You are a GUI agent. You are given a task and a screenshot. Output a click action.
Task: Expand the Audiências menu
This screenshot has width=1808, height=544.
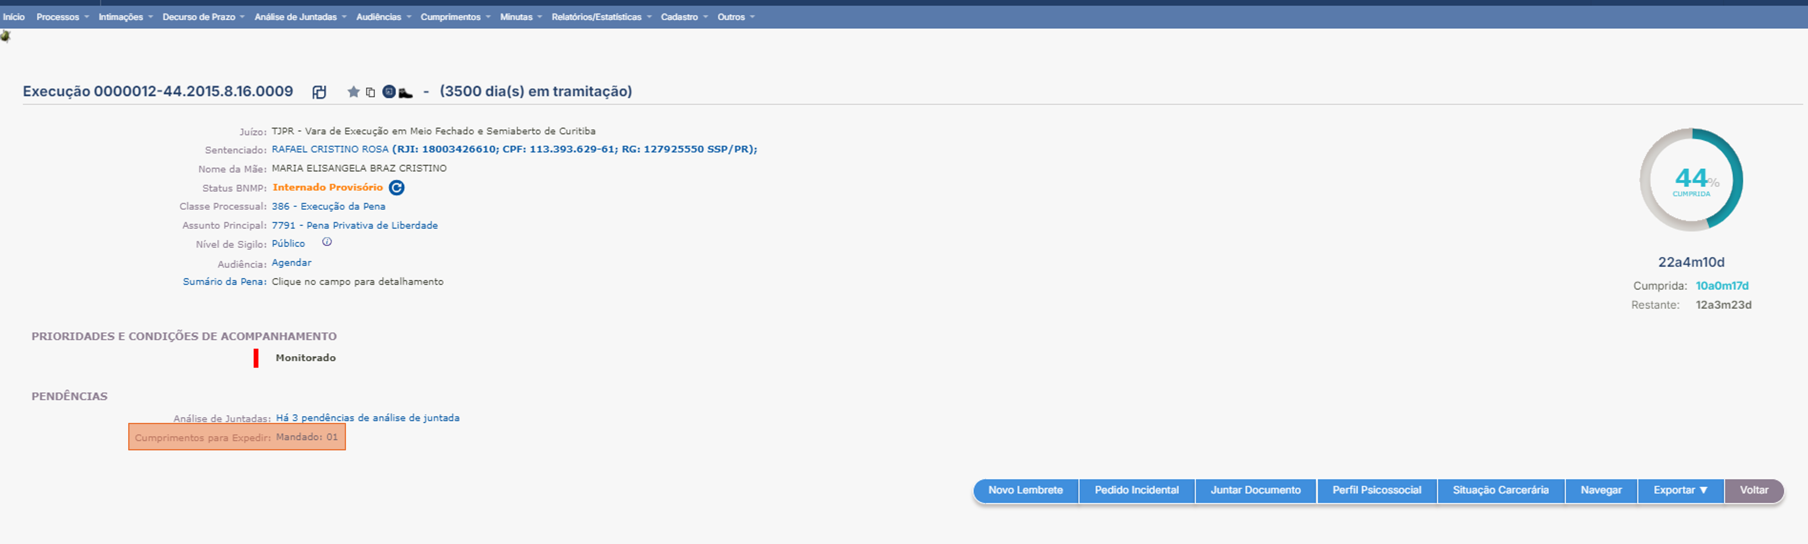click(383, 17)
